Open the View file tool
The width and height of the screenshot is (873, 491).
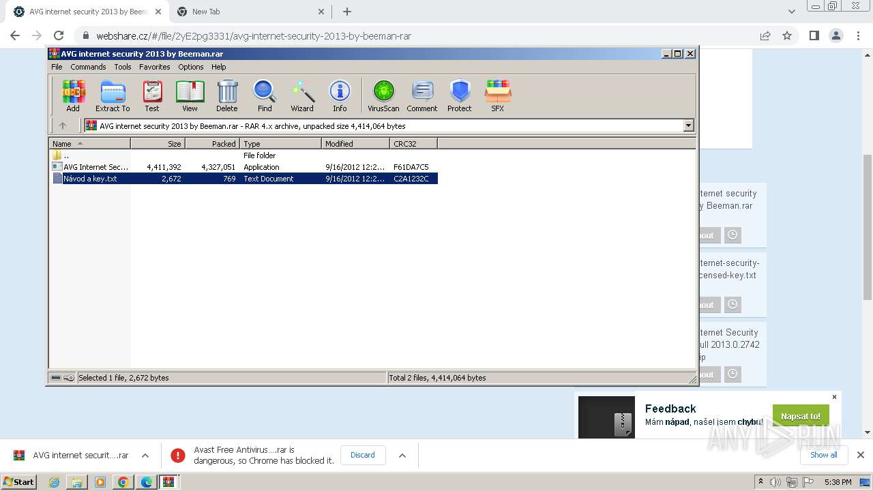click(x=190, y=95)
